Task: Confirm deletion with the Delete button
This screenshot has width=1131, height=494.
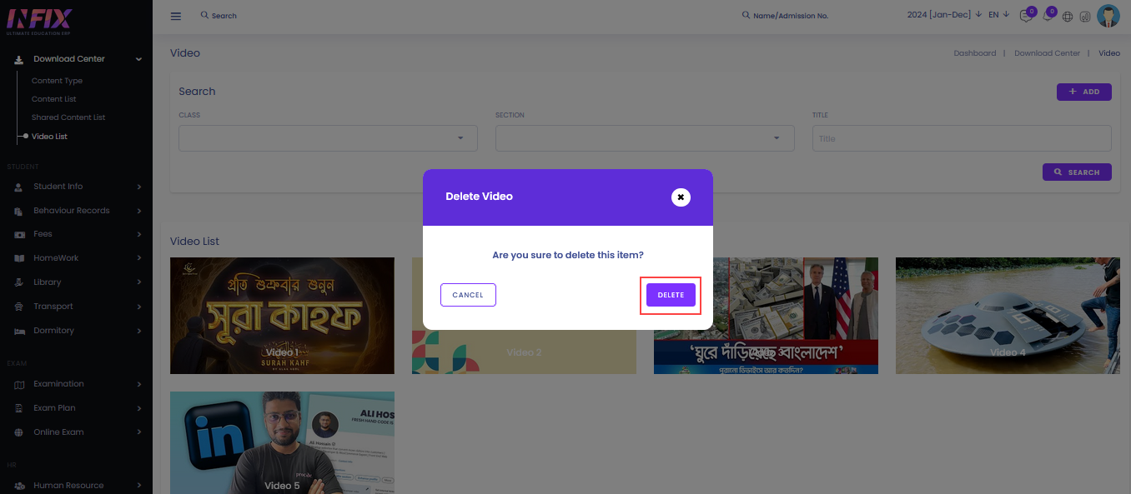Action: [x=671, y=295]
